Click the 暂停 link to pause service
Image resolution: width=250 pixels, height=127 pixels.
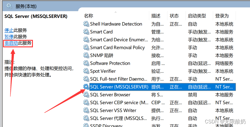pos(9,37)
